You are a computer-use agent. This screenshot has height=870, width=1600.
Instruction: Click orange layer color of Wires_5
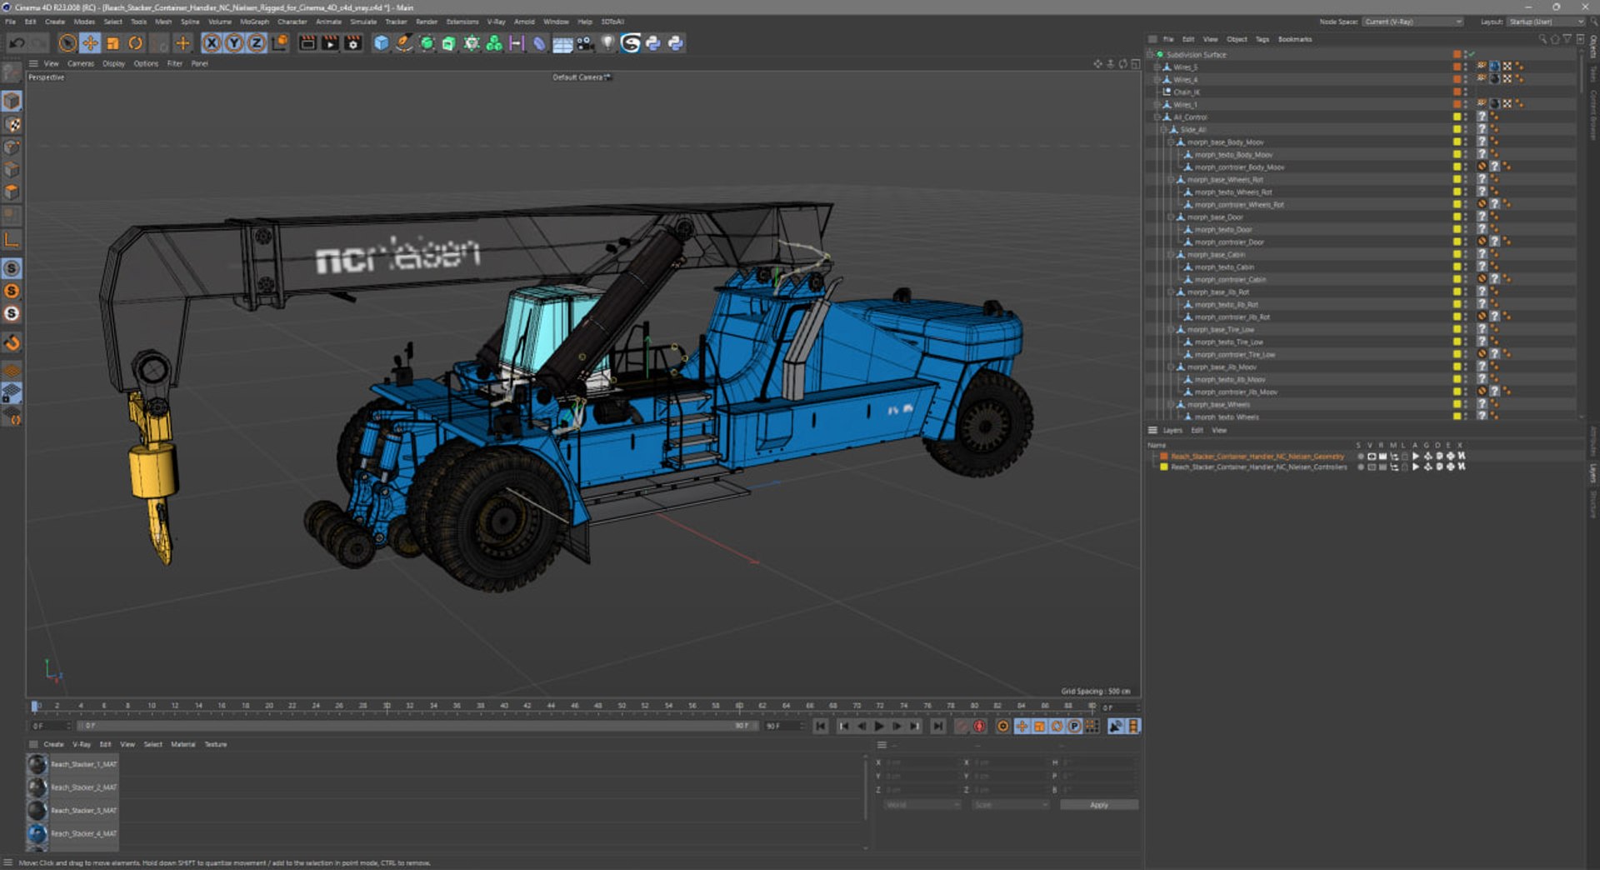pos(1457,67)
